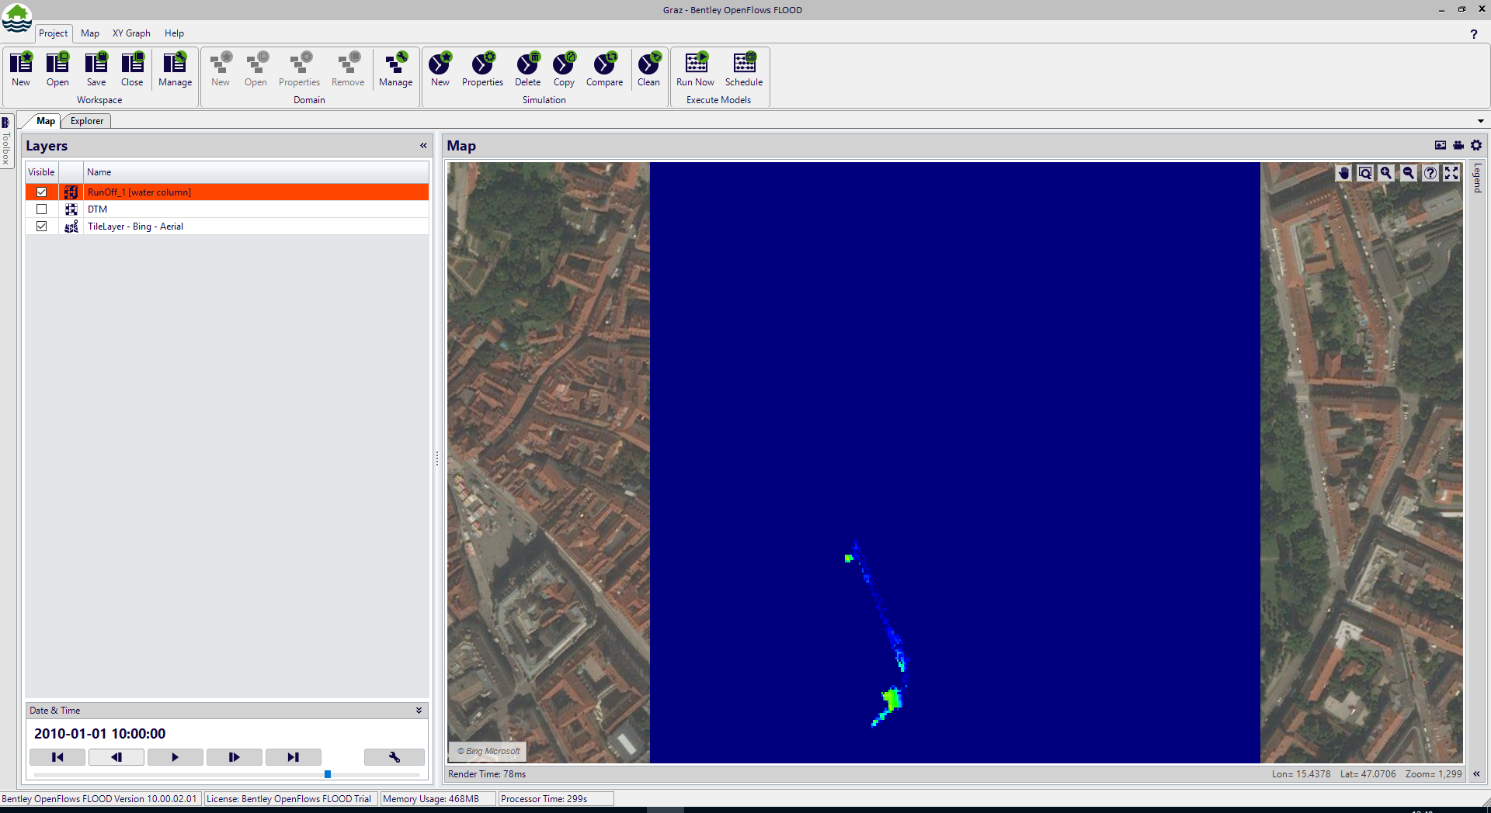The height and width of the screenshot is (813, 1491).
Task: Click the date-time value 2010-01-01 10:00:00
Action: (99, 734)
